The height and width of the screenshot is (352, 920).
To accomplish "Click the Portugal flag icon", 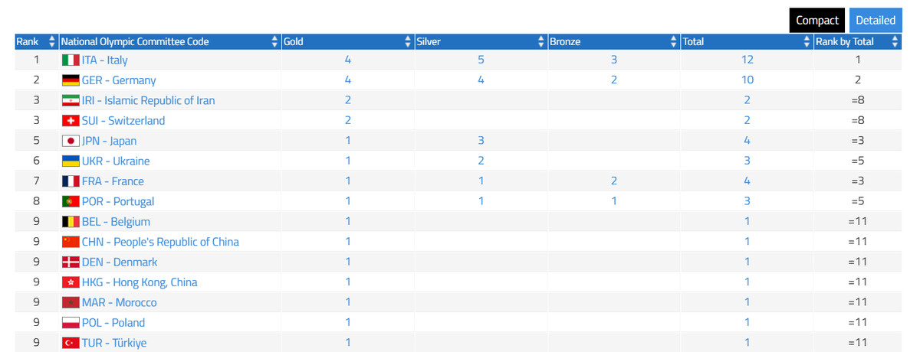I will (x=71, y=201).
